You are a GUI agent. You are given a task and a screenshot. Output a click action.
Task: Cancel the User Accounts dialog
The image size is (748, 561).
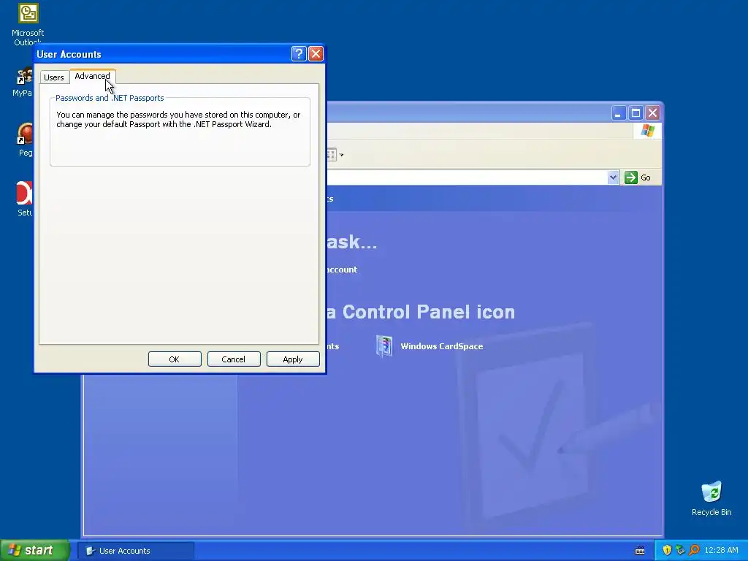tap(234, 359)
